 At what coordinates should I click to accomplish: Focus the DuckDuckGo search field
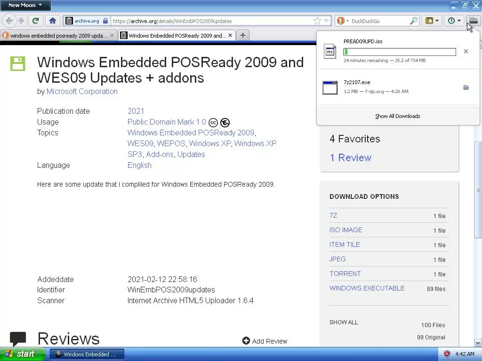(380, 21)
